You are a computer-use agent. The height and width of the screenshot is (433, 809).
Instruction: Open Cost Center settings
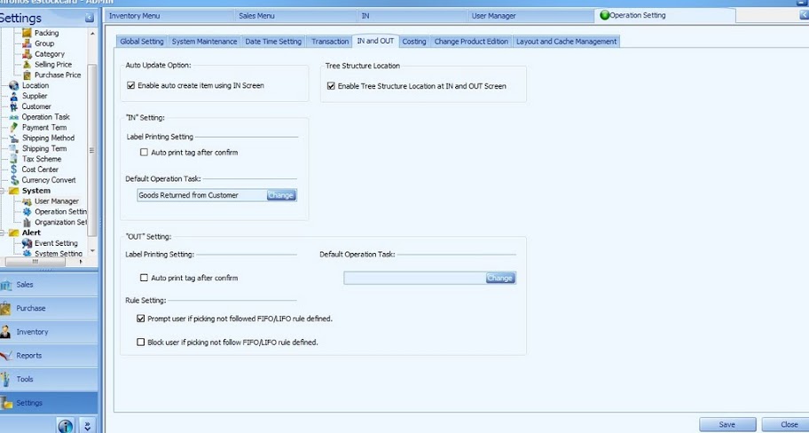(x=40, y=169)
